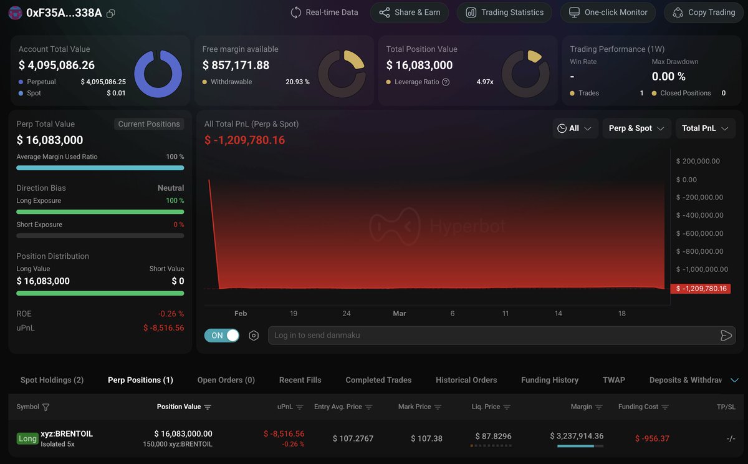Open the All time range dropdown
The image size is (748, 464).
click(x=575, y=128)
